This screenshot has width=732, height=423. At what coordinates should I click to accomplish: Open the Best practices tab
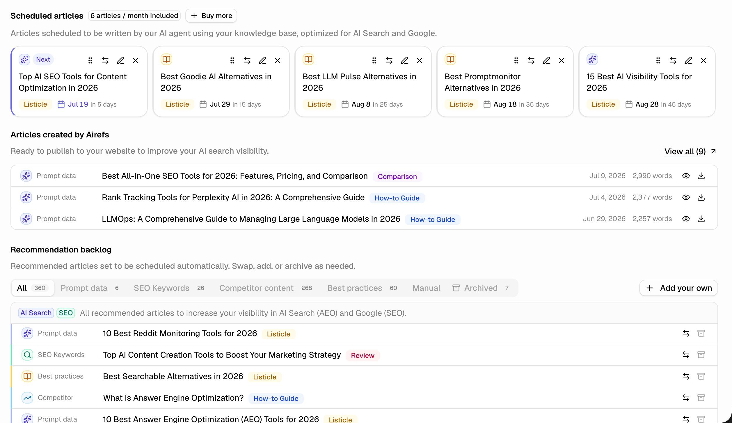(362, 288)
